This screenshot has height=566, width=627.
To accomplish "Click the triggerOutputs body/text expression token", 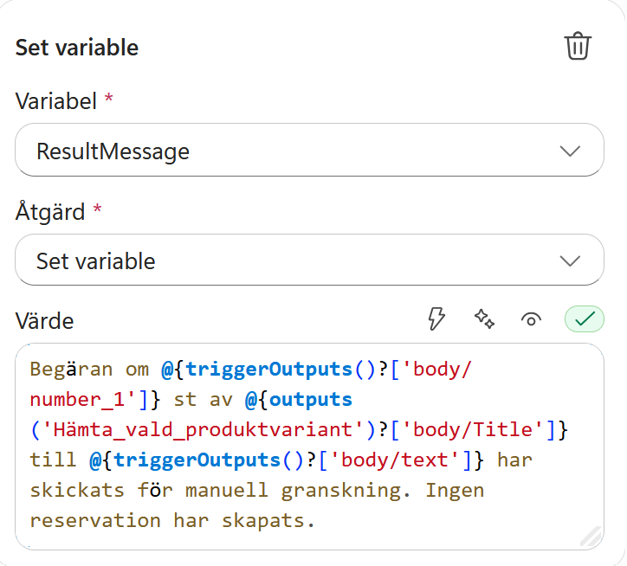I will tap(287, 460).
